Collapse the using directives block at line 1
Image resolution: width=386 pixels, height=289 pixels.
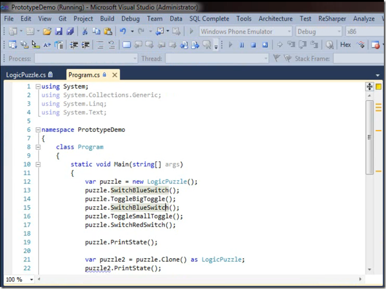(x=38, y=87)
